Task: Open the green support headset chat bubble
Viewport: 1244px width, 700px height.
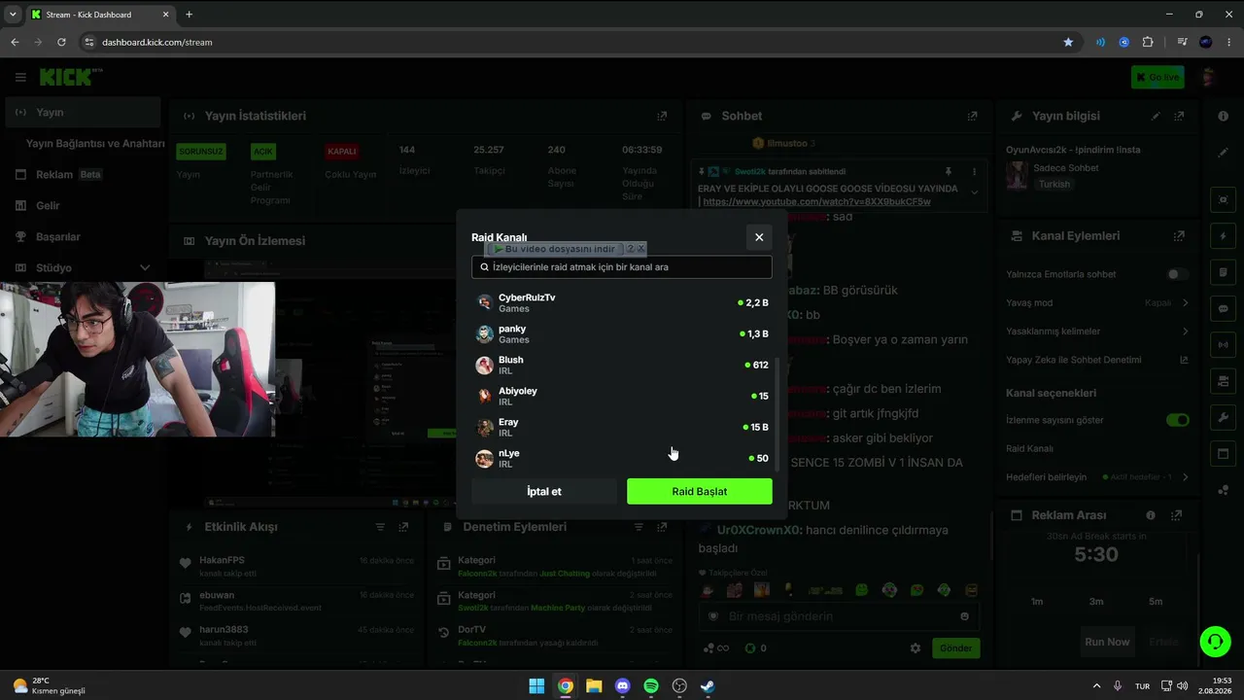Action: coord(1215,642)
